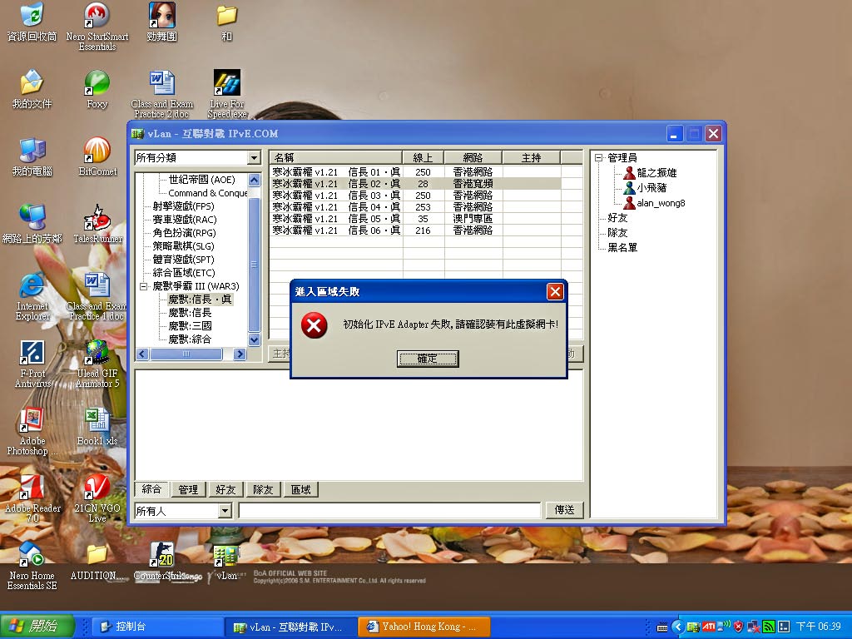This screenshot has height=639, width=852.
Task: Sort room list by 名稱 column
Action: [336, 157]
